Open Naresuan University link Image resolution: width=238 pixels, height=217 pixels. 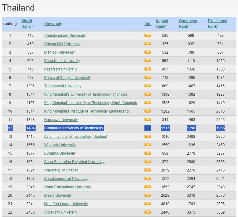[x=61, y=120]
